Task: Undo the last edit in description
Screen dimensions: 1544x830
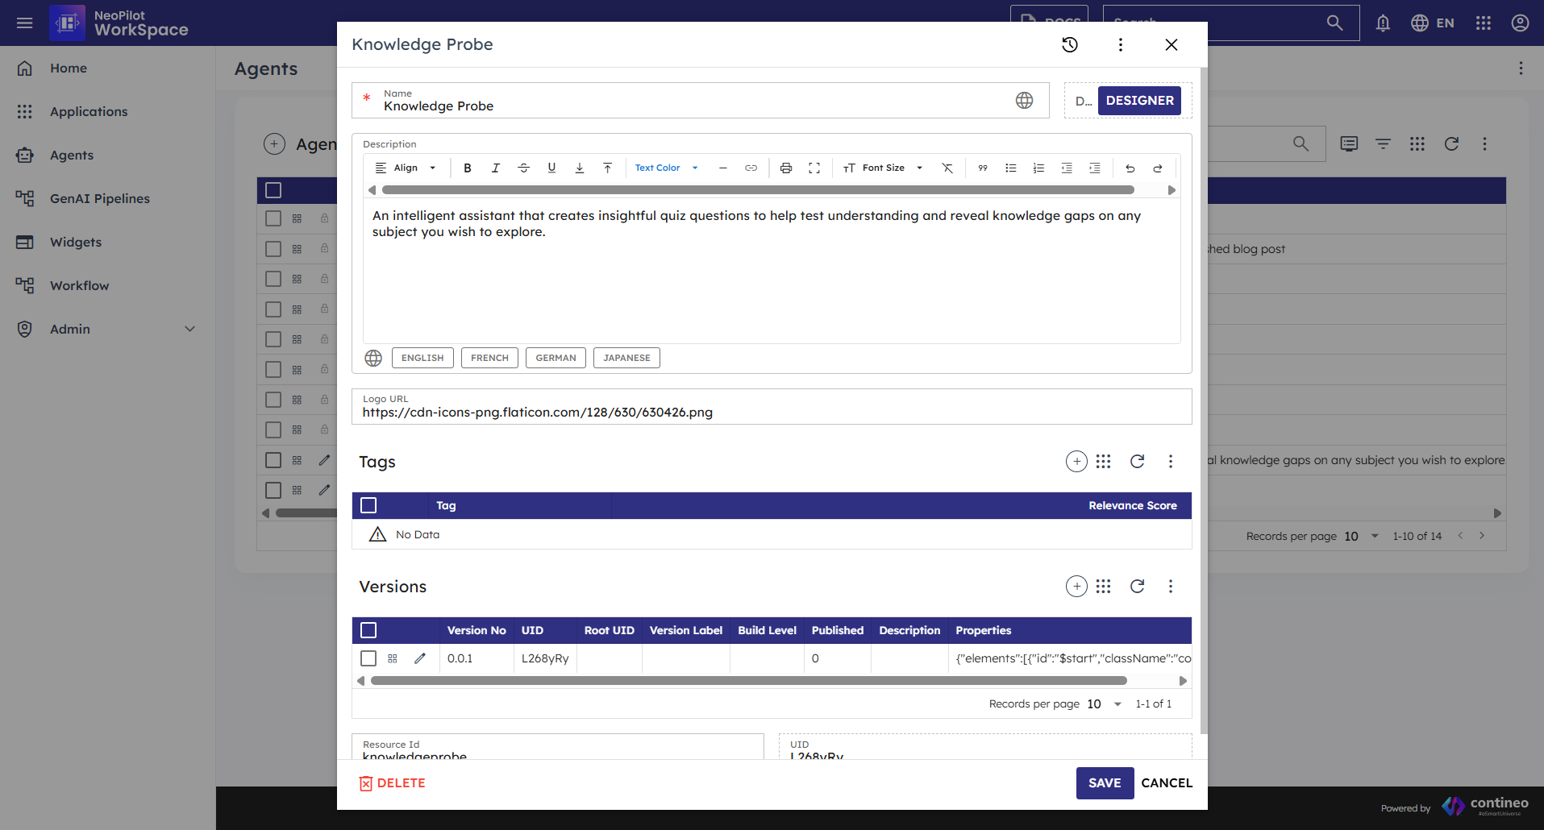Action: click(1129, 168)
